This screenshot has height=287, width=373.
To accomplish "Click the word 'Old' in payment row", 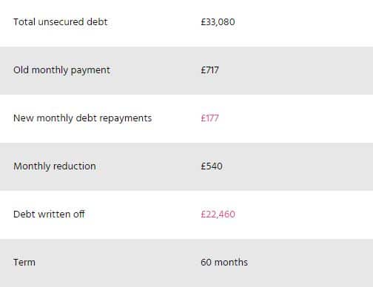I will click(21, 70).
